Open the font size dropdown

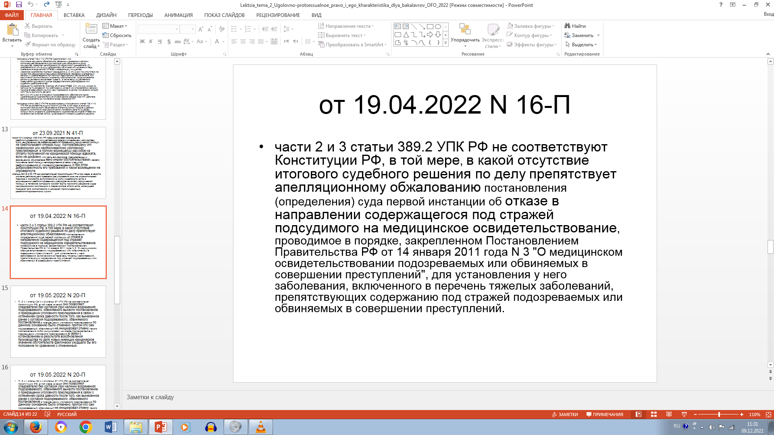coord(193,29)
